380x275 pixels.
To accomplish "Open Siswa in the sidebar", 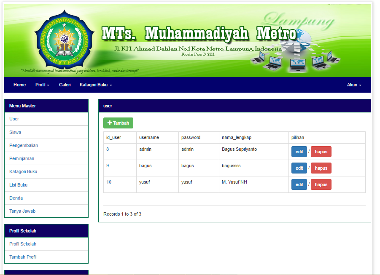I will (x=46, y=132).
